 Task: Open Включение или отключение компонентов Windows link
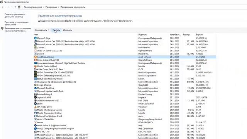(18, 30)
